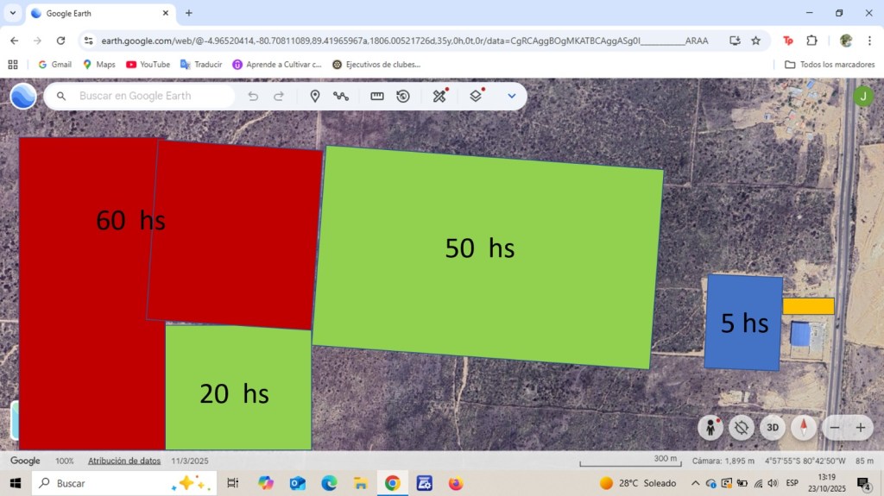Show hidden system tray icons
This screenshot has height=496, width=884.
pos(697,483)
